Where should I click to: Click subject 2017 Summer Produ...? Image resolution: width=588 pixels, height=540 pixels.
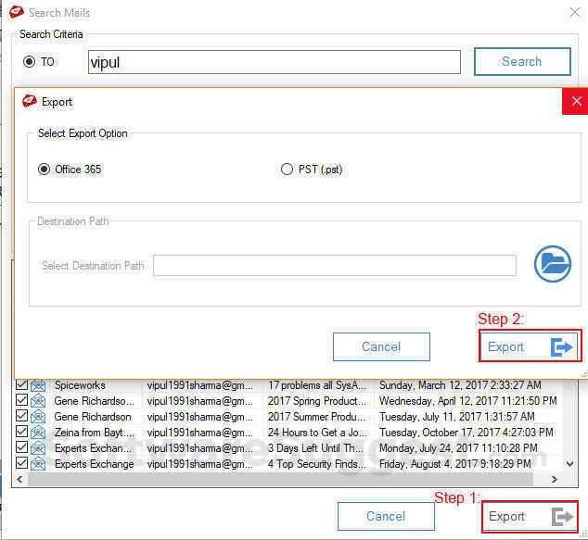pyautogui.click(x=316, y=417)
